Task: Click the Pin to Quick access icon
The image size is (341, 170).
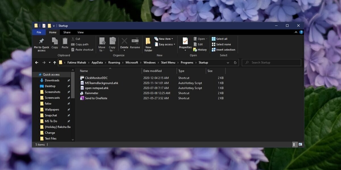Action: pos(41,41)
